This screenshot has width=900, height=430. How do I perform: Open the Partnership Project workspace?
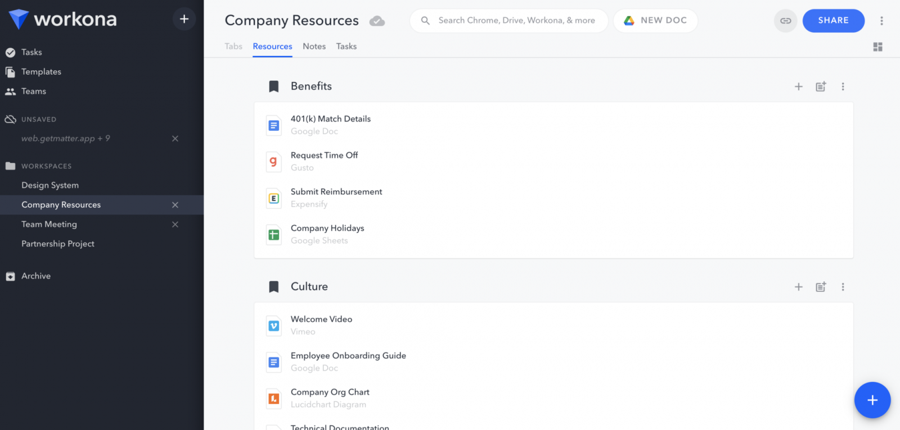[58, 244]
